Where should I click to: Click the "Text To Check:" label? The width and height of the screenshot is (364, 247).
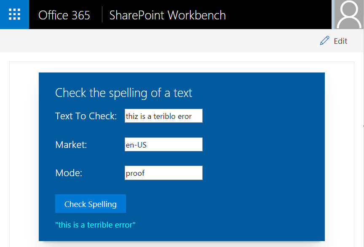click(x=86, y=116)
